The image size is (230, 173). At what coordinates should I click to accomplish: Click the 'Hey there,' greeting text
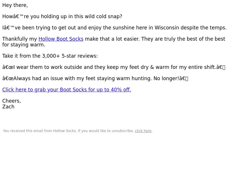(15, 5)
